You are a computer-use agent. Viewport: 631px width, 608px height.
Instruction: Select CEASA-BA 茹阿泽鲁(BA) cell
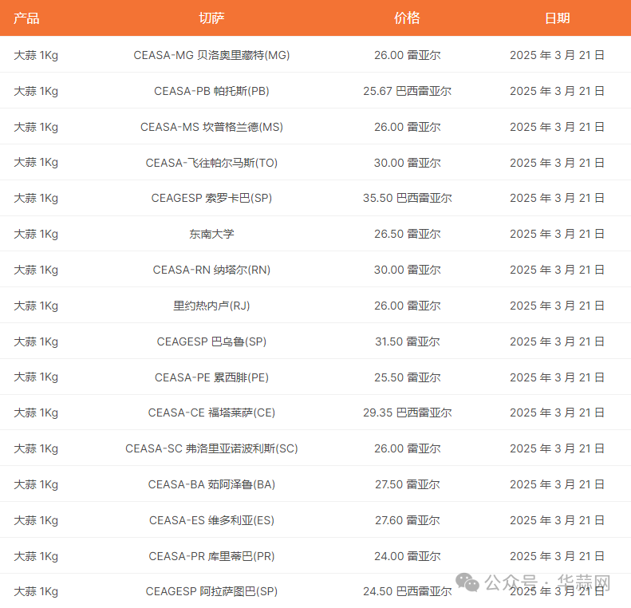(211, 484)
